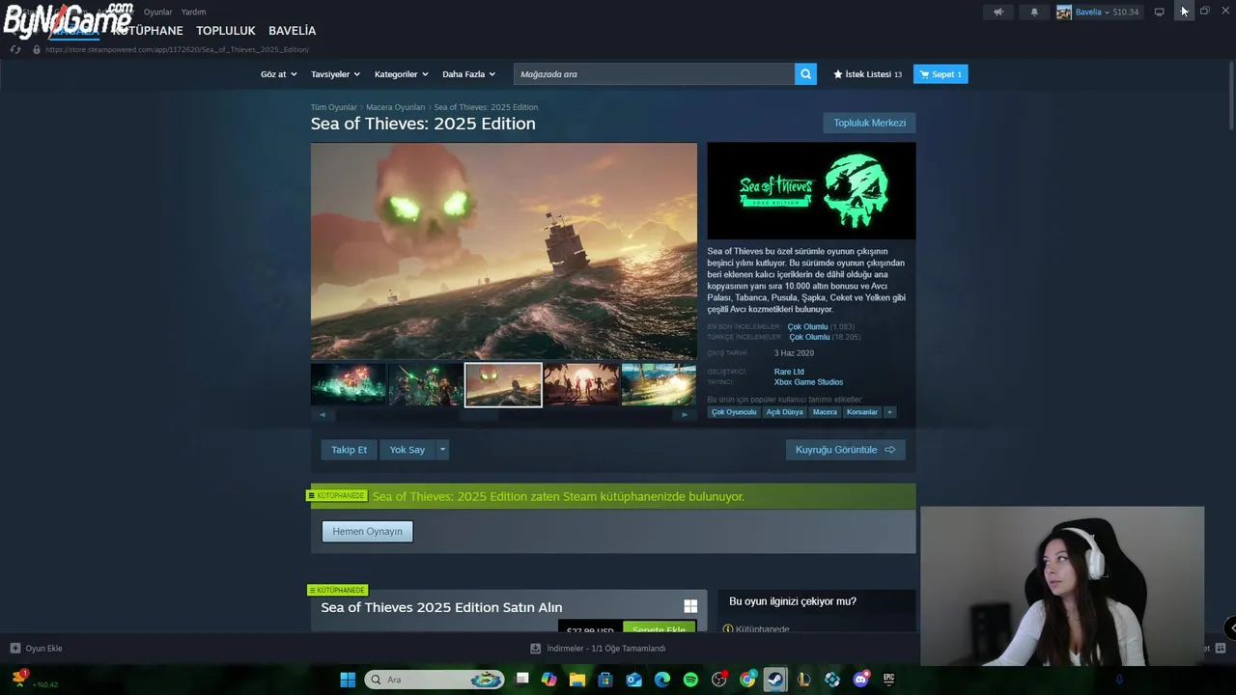
Task: Open the Yardım menu
Action: 193,12
